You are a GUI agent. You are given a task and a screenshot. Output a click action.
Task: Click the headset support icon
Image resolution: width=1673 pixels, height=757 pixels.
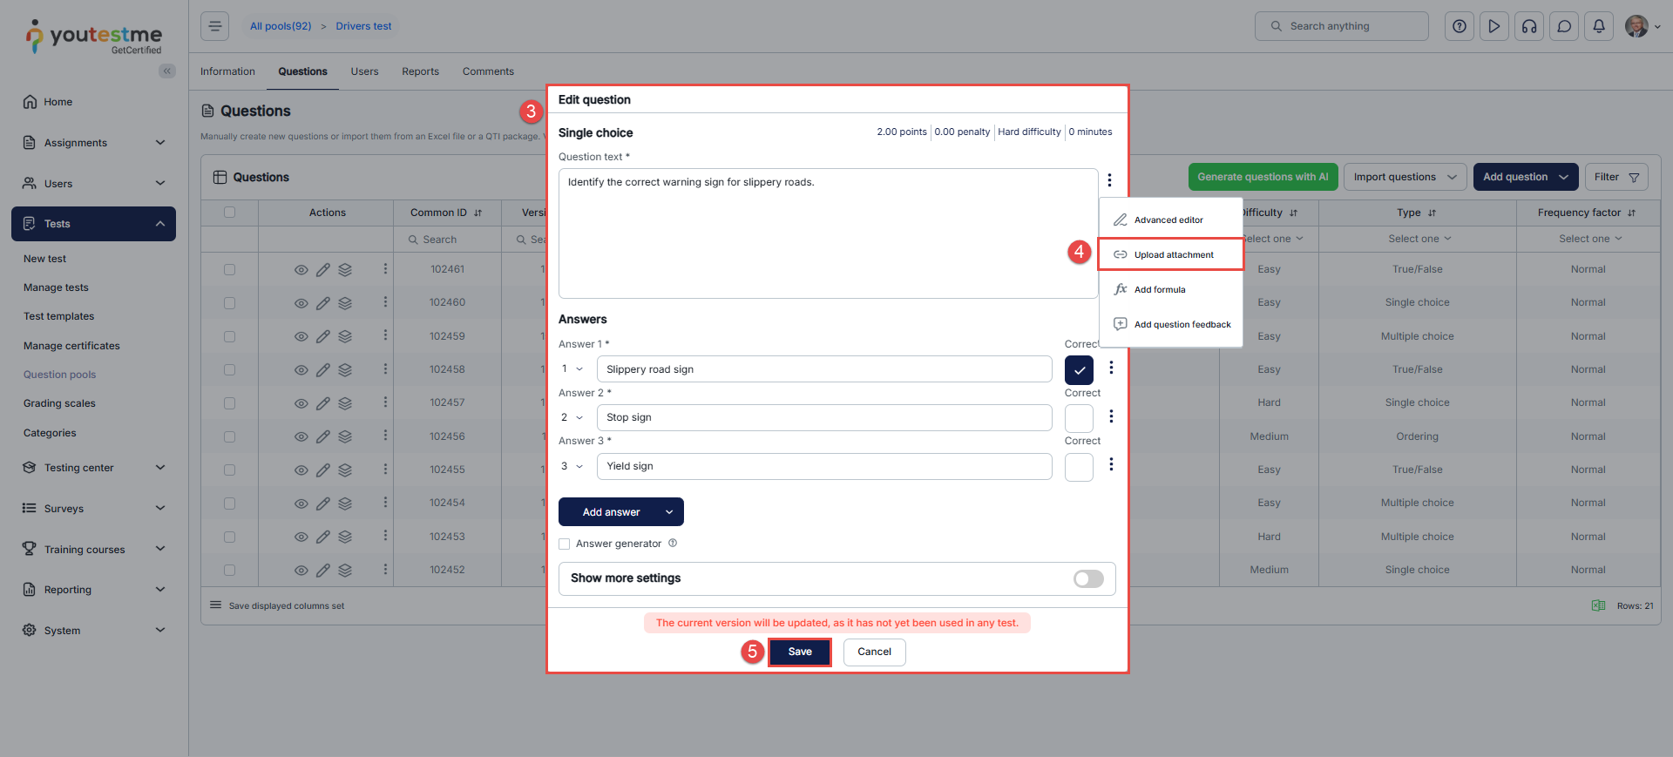click(x=1529, y=26)
